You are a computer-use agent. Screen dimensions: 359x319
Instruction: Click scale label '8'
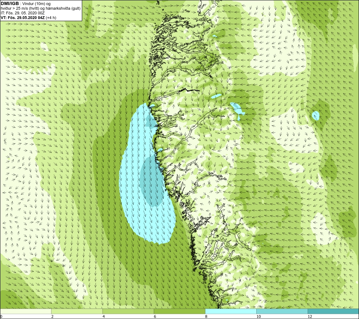pos(206,316)
